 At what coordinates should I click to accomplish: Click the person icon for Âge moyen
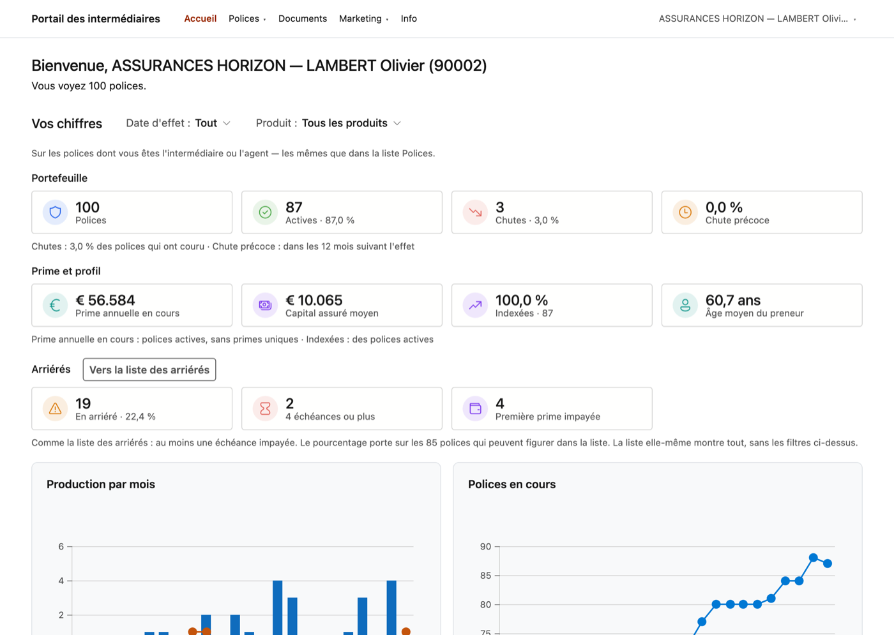point(685,306)
